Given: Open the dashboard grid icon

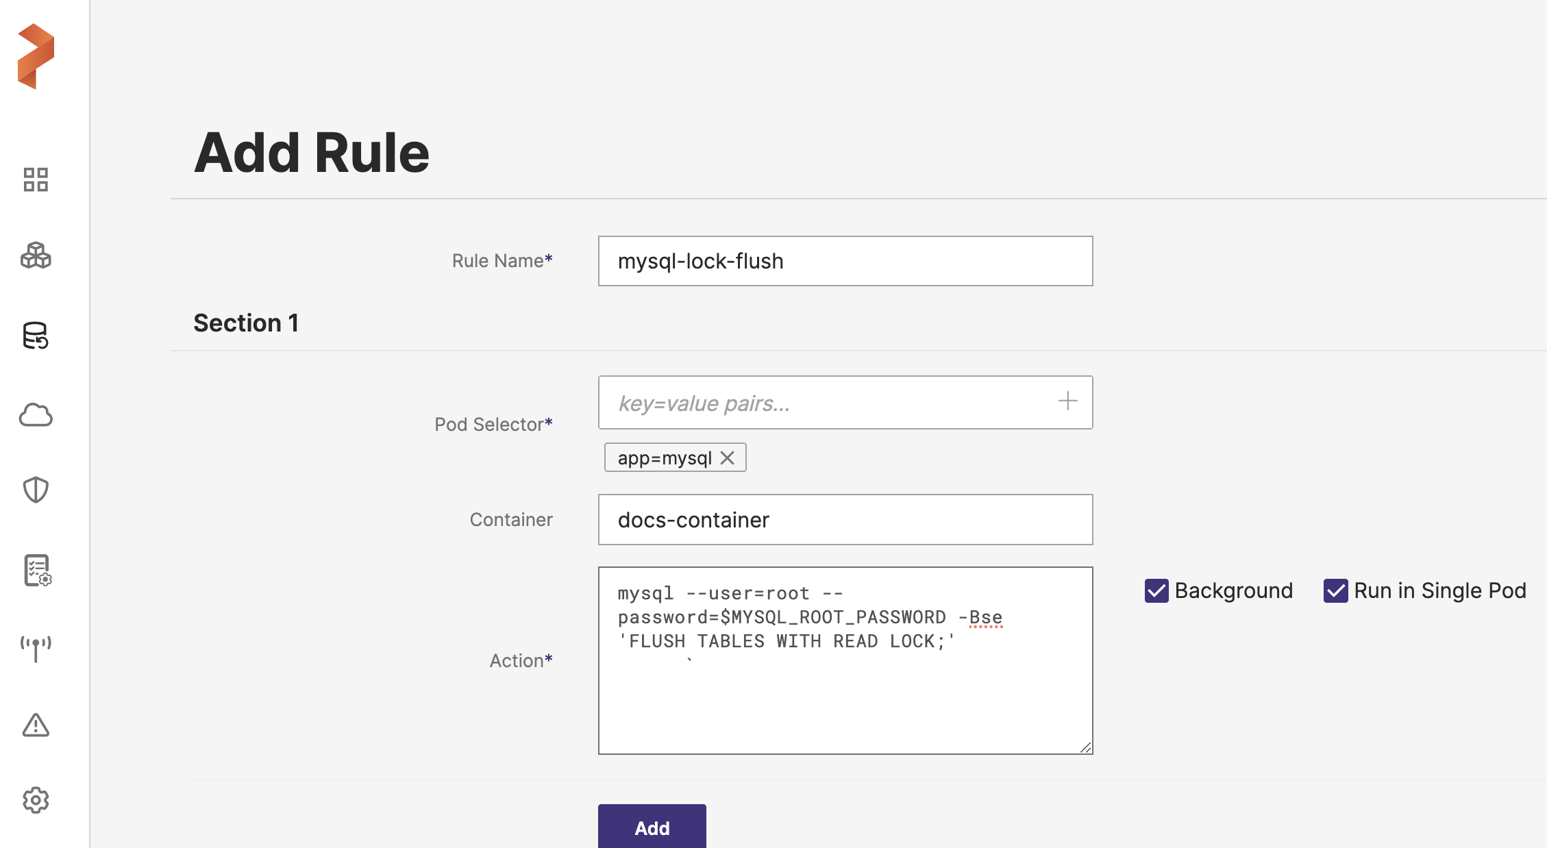Looking at the screenshot, I should coord(36,179).
